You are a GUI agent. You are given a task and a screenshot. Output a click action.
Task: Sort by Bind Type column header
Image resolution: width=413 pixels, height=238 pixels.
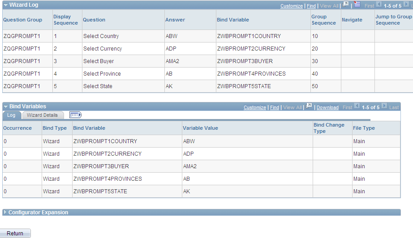[55, 128]
